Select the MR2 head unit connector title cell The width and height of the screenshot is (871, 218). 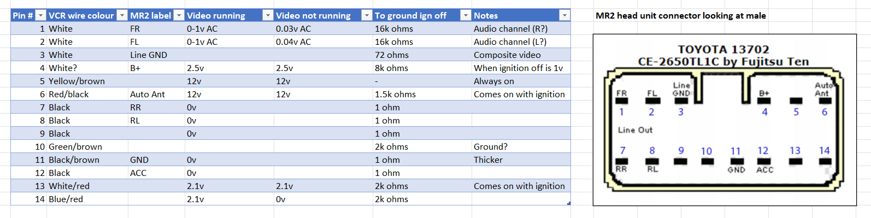[x=681, y=15]
